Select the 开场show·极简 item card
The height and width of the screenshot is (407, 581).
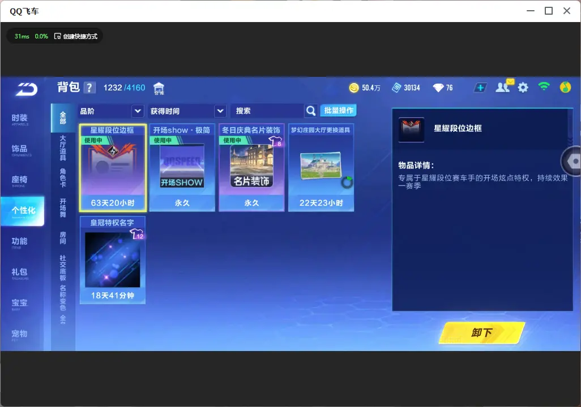[182, 168]
